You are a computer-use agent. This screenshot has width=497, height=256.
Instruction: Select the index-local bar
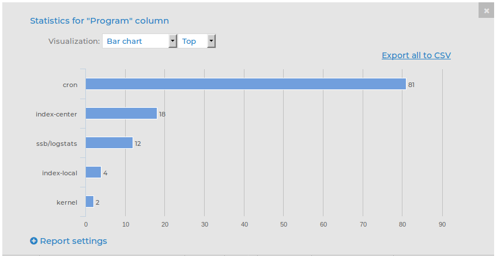point(93,172)
